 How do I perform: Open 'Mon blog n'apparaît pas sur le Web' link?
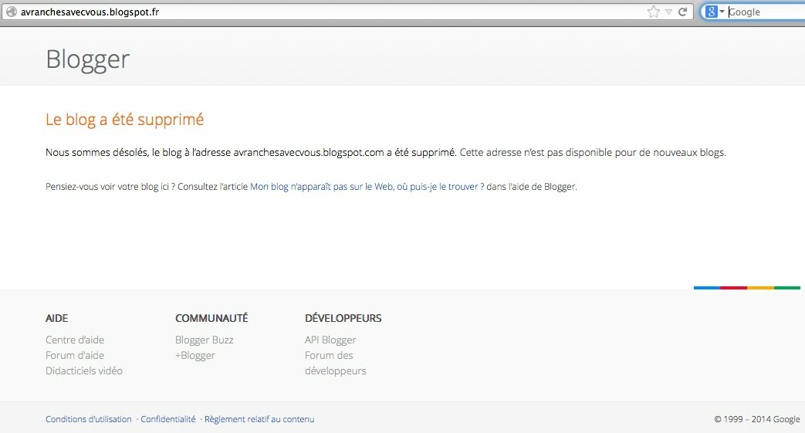point(367,187)
